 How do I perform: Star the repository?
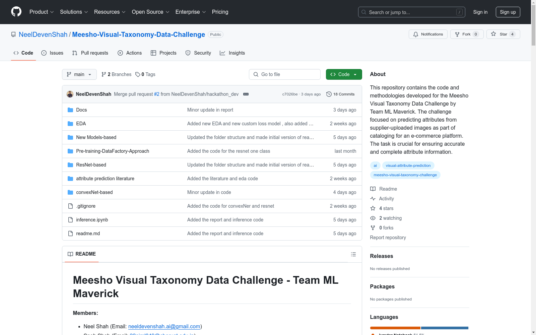coord(503,34)
